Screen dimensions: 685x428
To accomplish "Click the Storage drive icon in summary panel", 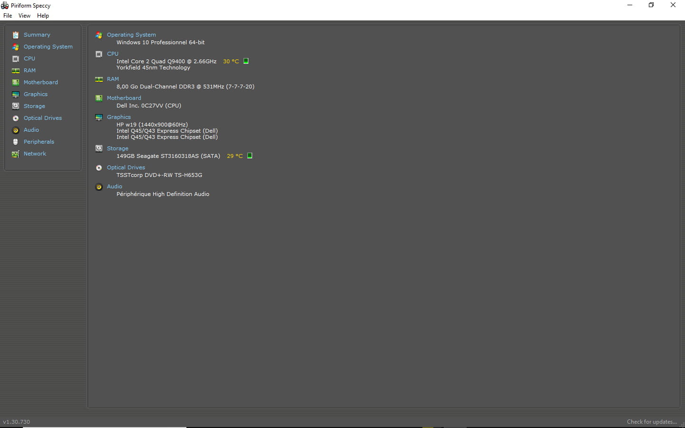I will click(x=99, y=148).
